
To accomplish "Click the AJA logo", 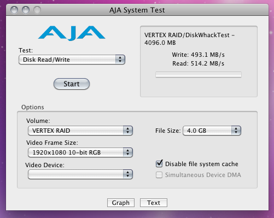I will coord(72,33).
